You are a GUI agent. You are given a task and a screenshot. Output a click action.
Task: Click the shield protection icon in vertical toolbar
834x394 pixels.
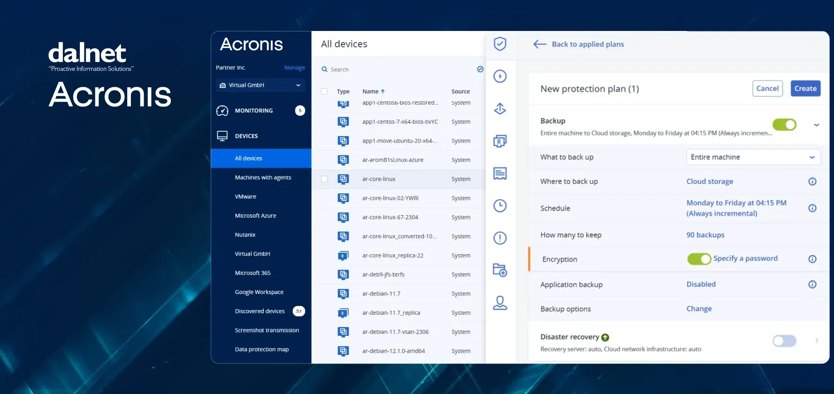[500, 44]
